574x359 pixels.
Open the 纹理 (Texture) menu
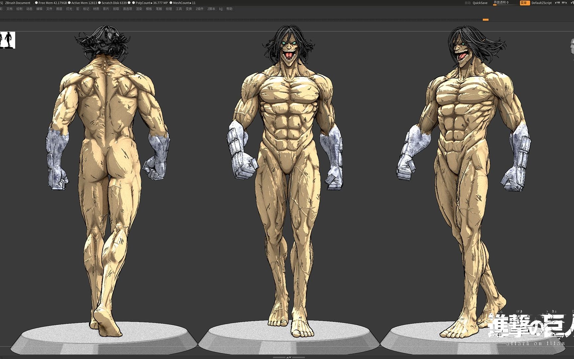pyautogui.click(x=169, y=9)
